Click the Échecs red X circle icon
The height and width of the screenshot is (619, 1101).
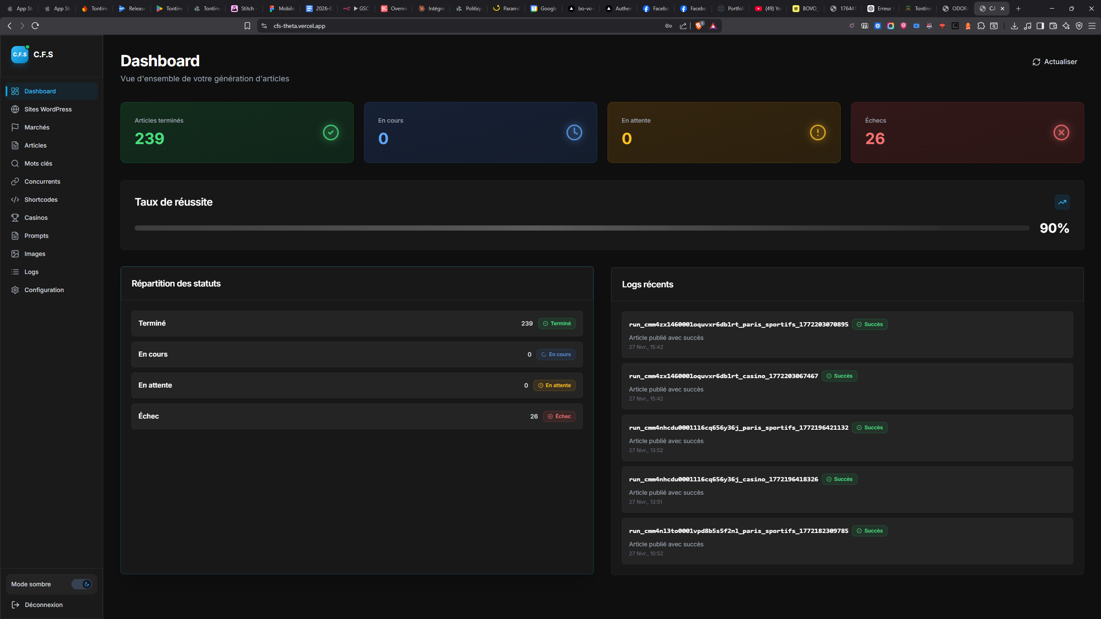point(1061,132)
